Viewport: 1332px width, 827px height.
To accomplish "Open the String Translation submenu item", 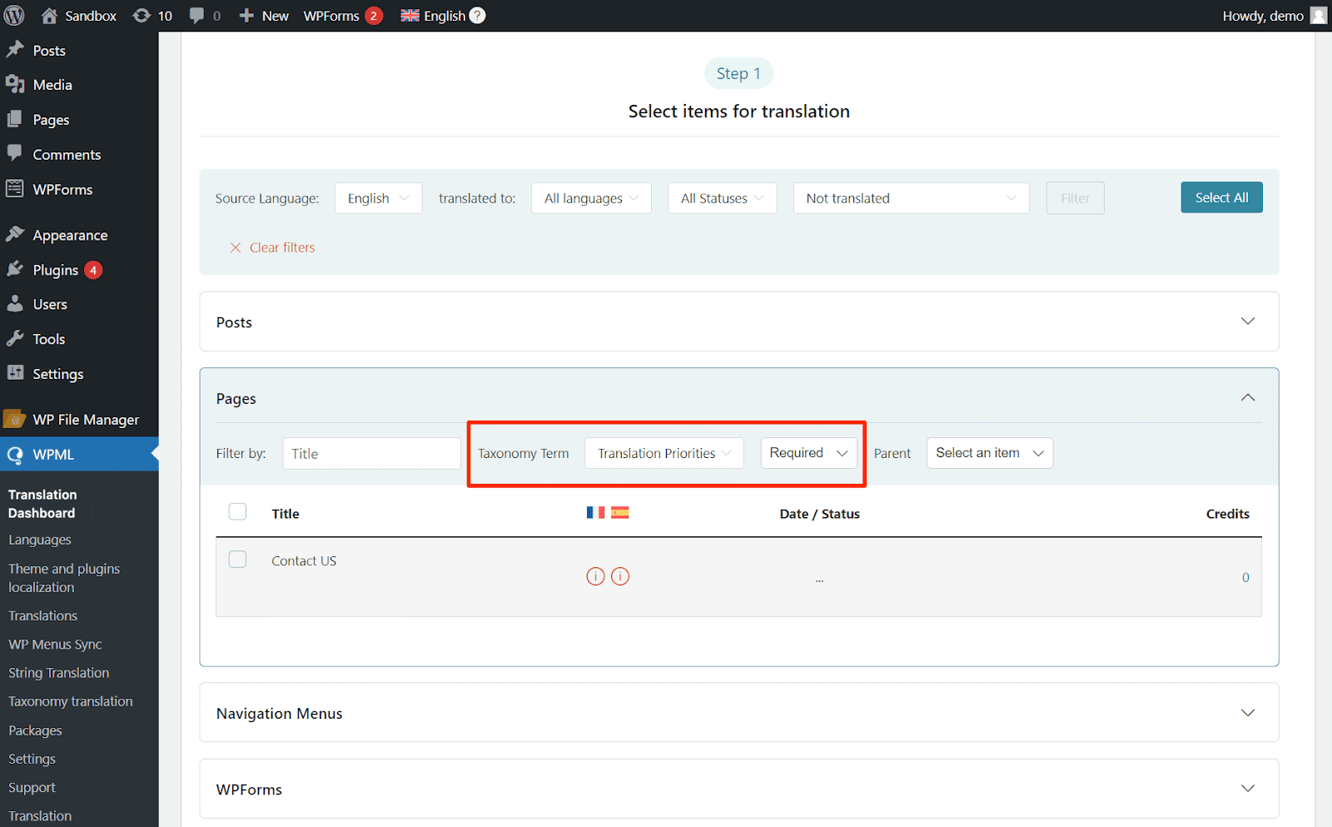I will [x=58, y=673].
